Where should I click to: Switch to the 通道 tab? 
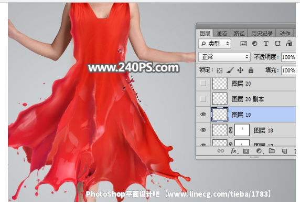click(x=221, y=34)
